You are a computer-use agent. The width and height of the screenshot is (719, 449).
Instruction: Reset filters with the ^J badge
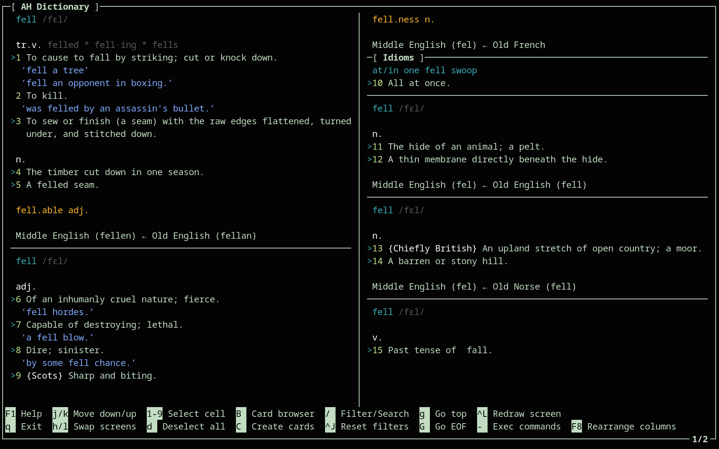[329, 427]
